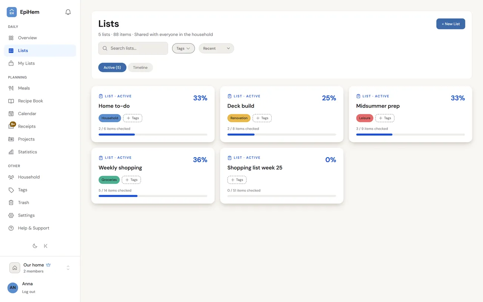Click the Log out link
The width and height of the screenshot is (483, 302).
click(29, 292)
